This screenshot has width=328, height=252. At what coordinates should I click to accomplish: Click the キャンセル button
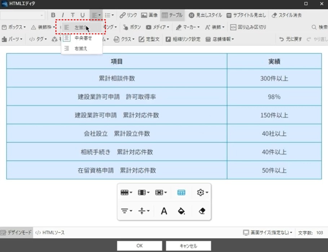(x=188, y=246)
